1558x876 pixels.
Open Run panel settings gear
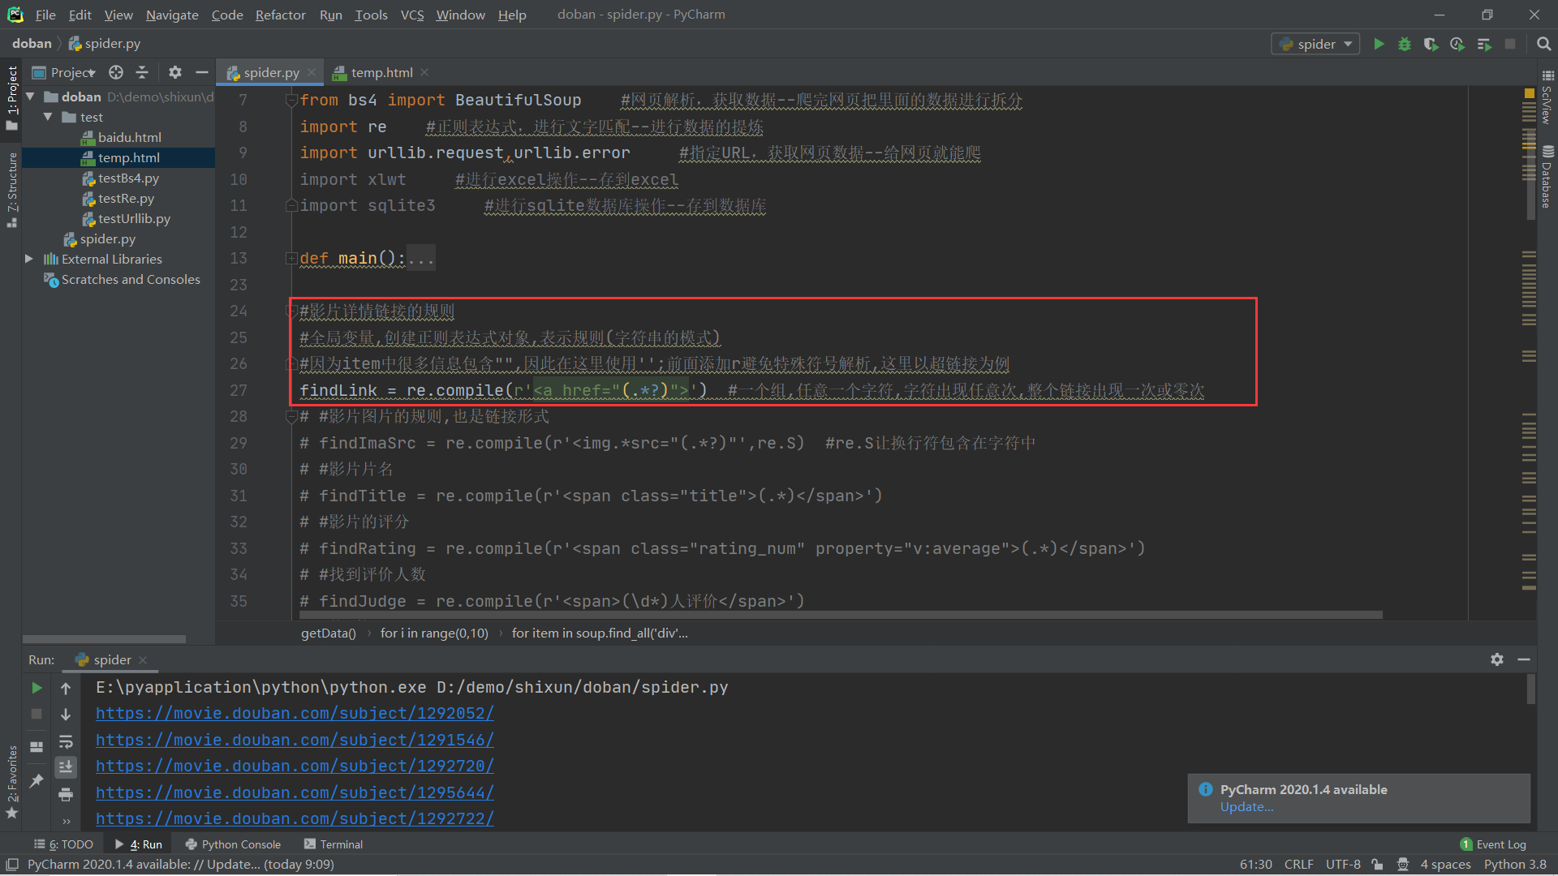pos(1497,659)
